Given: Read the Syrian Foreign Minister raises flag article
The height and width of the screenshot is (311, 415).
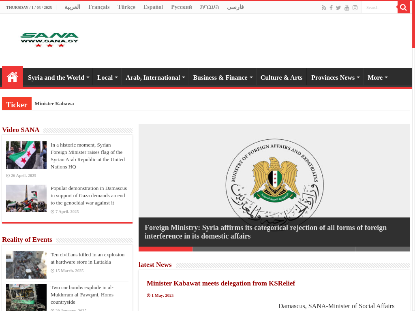Looking at the screenshot, I should tap(88, 156).
